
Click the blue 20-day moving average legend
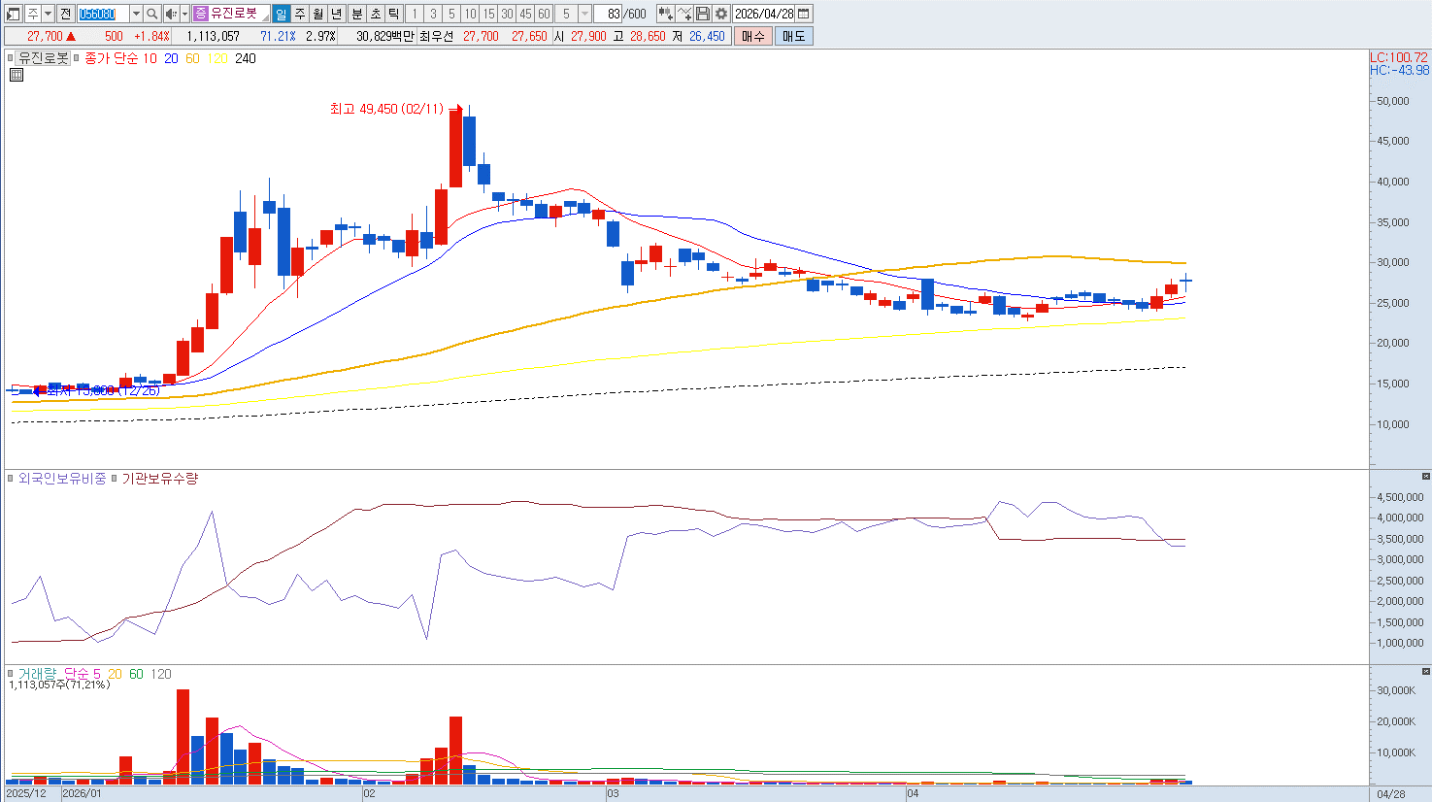pos(171,58)
